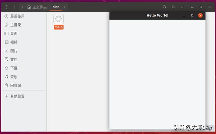Maximize the Hello World! window

point(192,15)
